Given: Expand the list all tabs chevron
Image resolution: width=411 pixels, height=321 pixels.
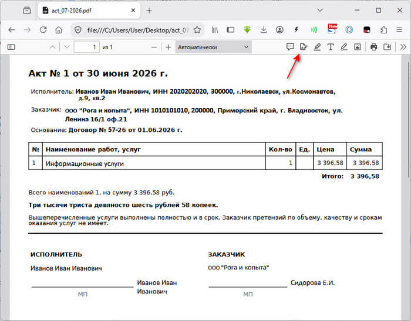Looking at the screenshot, I should pos(320,11).
